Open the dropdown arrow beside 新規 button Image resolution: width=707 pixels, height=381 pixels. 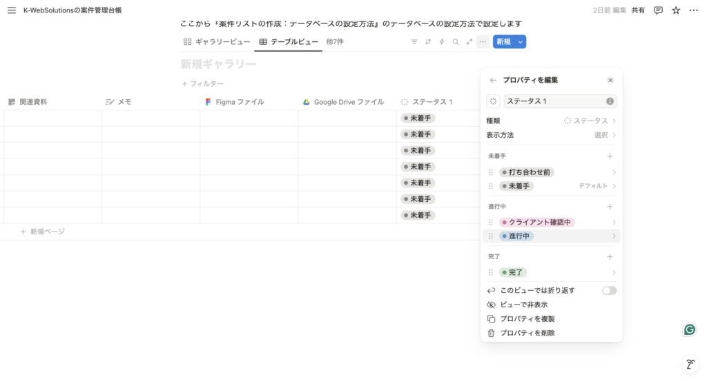521,42
